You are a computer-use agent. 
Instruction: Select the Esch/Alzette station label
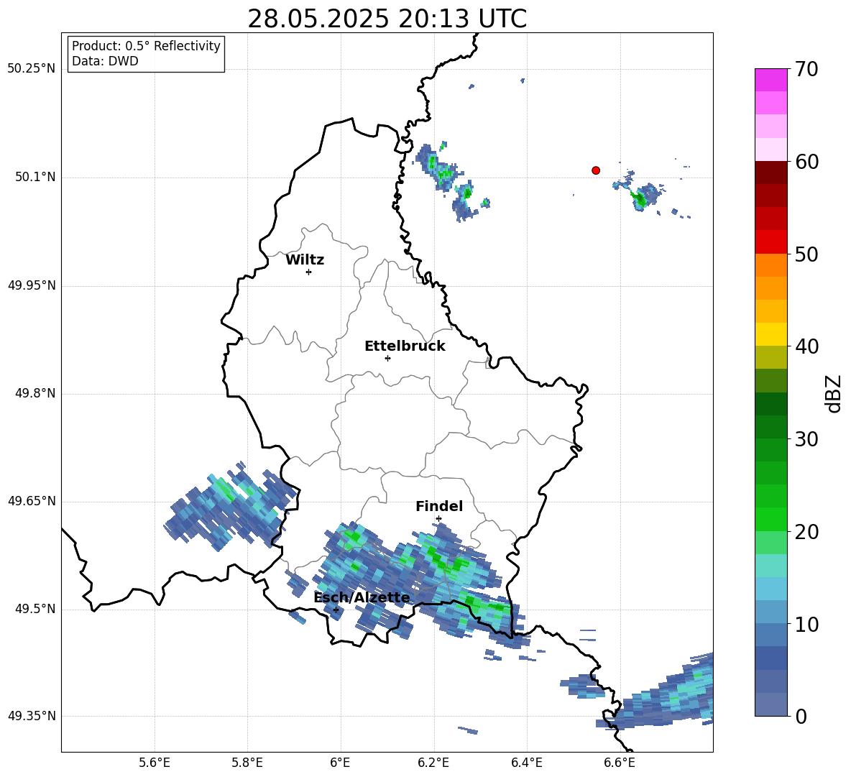[362, 598]
